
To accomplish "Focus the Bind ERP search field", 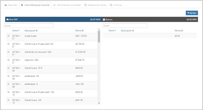I will [x=29, y=25].
